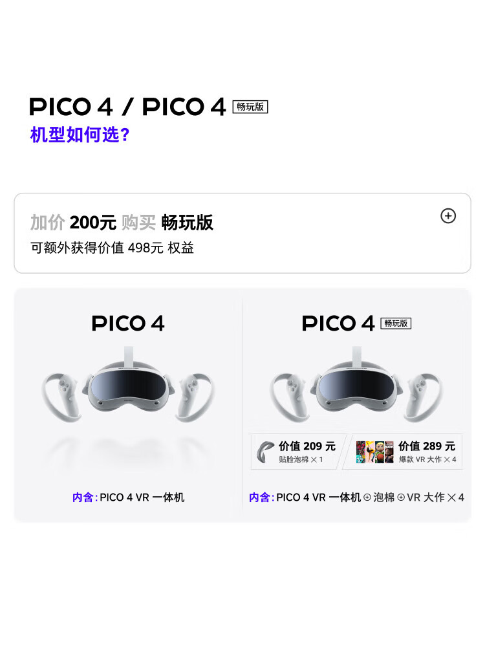Click the 内含: PICO 4 VR 一体机 caption

128,498
